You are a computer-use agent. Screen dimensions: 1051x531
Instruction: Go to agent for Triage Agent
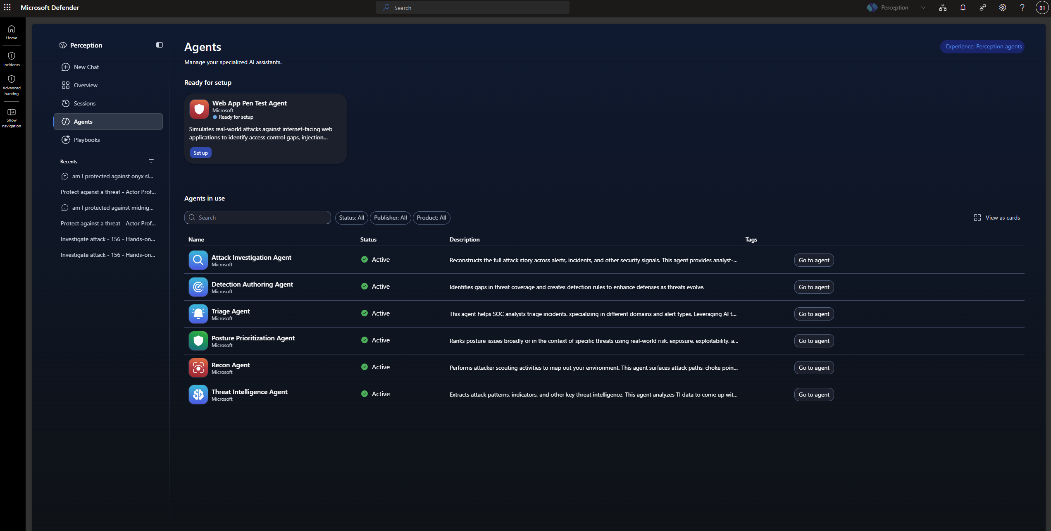point(814,314)
